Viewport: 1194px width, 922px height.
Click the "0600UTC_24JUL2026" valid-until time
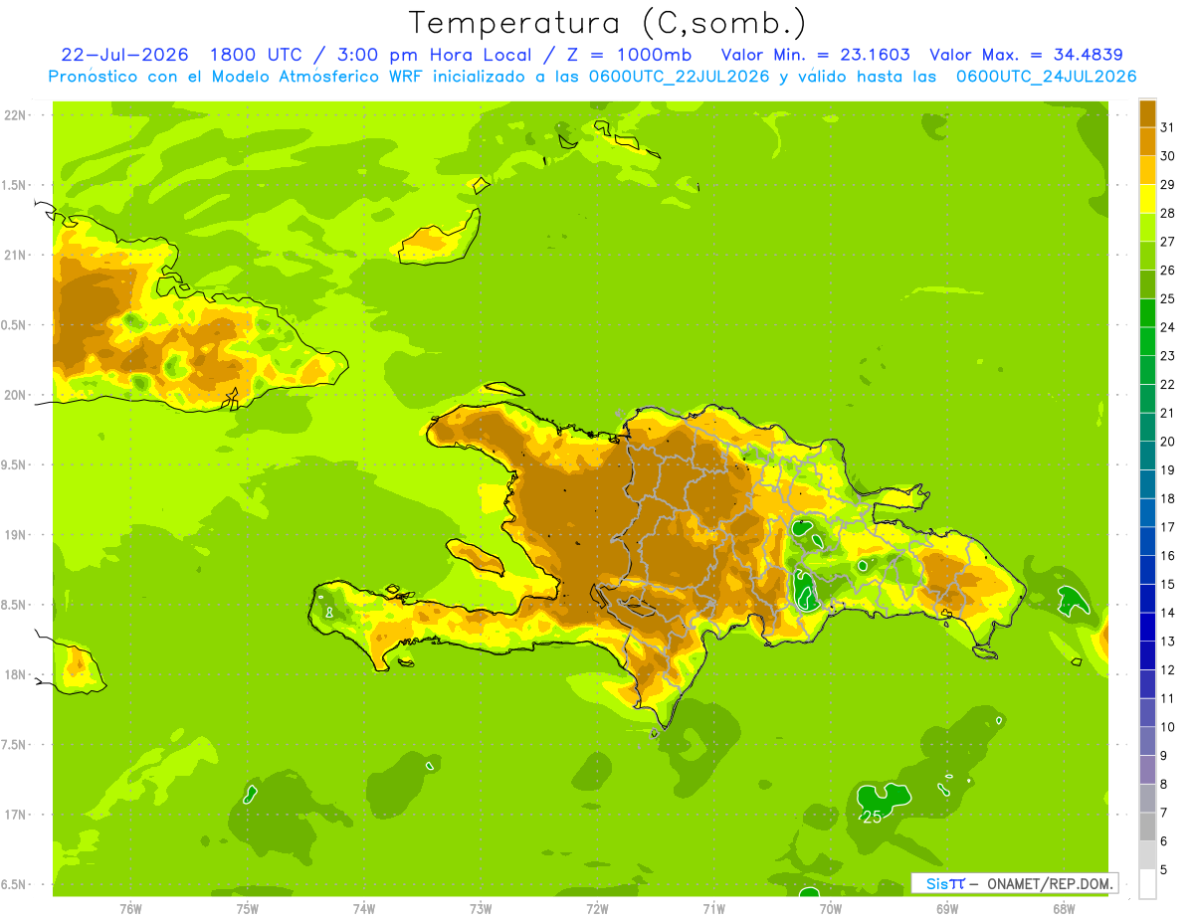tap(1047, 77)
